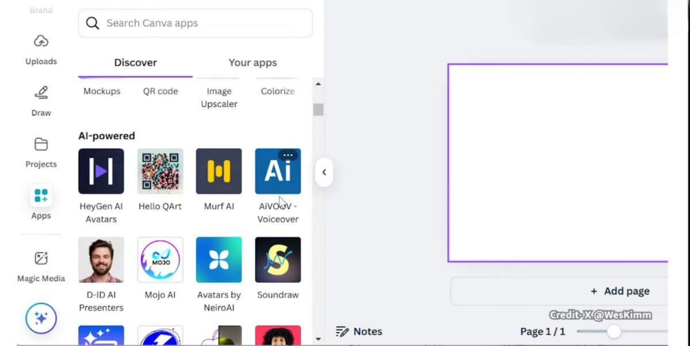The height and width of the screenshot is (346, 690).
Task: Click the Add page button
Action: point(620,291)
